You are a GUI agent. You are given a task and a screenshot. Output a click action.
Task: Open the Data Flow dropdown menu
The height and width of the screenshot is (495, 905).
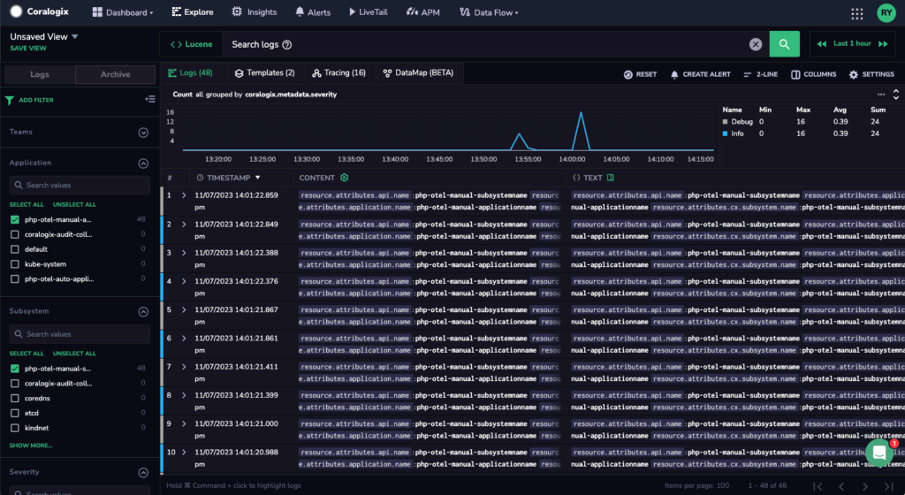pyautogui.click(x=489, y=12)
